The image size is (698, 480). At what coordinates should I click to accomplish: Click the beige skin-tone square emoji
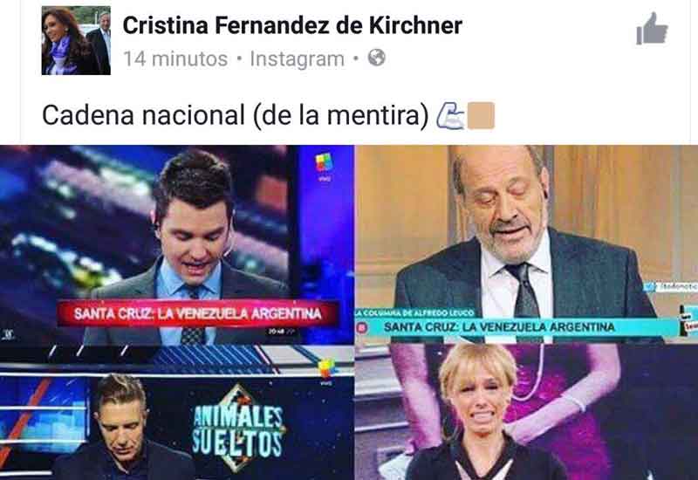pos(481,116)
